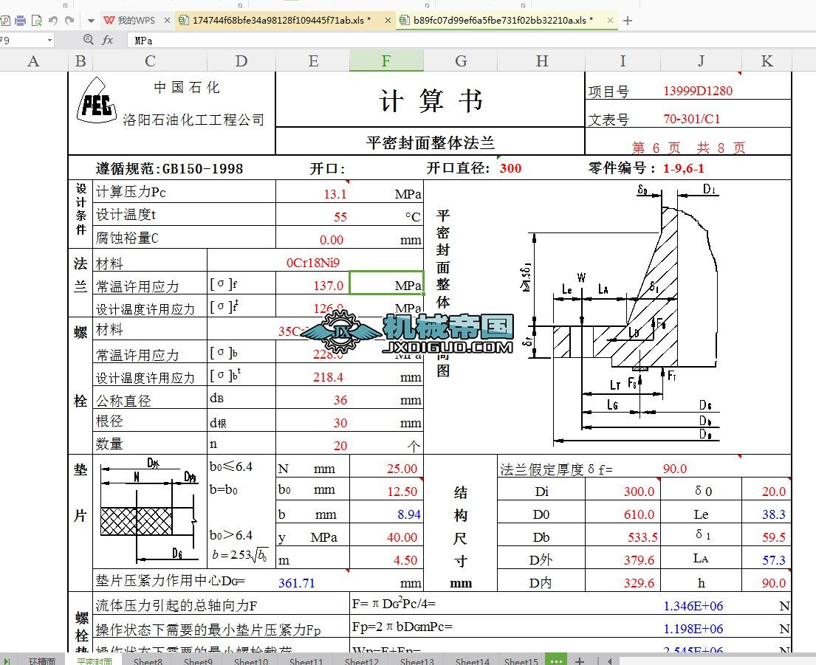Select the D0 value 610.0
The image size is (816, 665).
coord(639,514)
